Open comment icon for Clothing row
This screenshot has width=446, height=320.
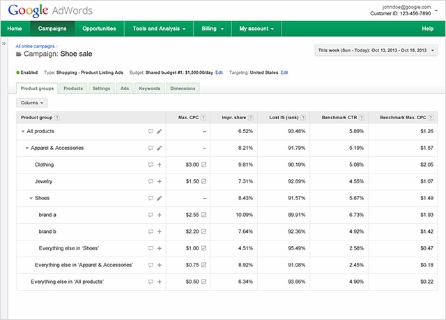pyautogui.click(x=151, y=165)
